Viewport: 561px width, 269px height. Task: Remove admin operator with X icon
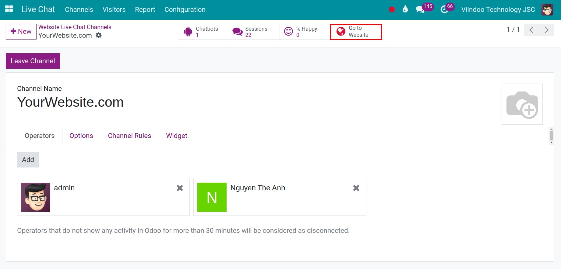pyautogui.click(x=180, y=188)
